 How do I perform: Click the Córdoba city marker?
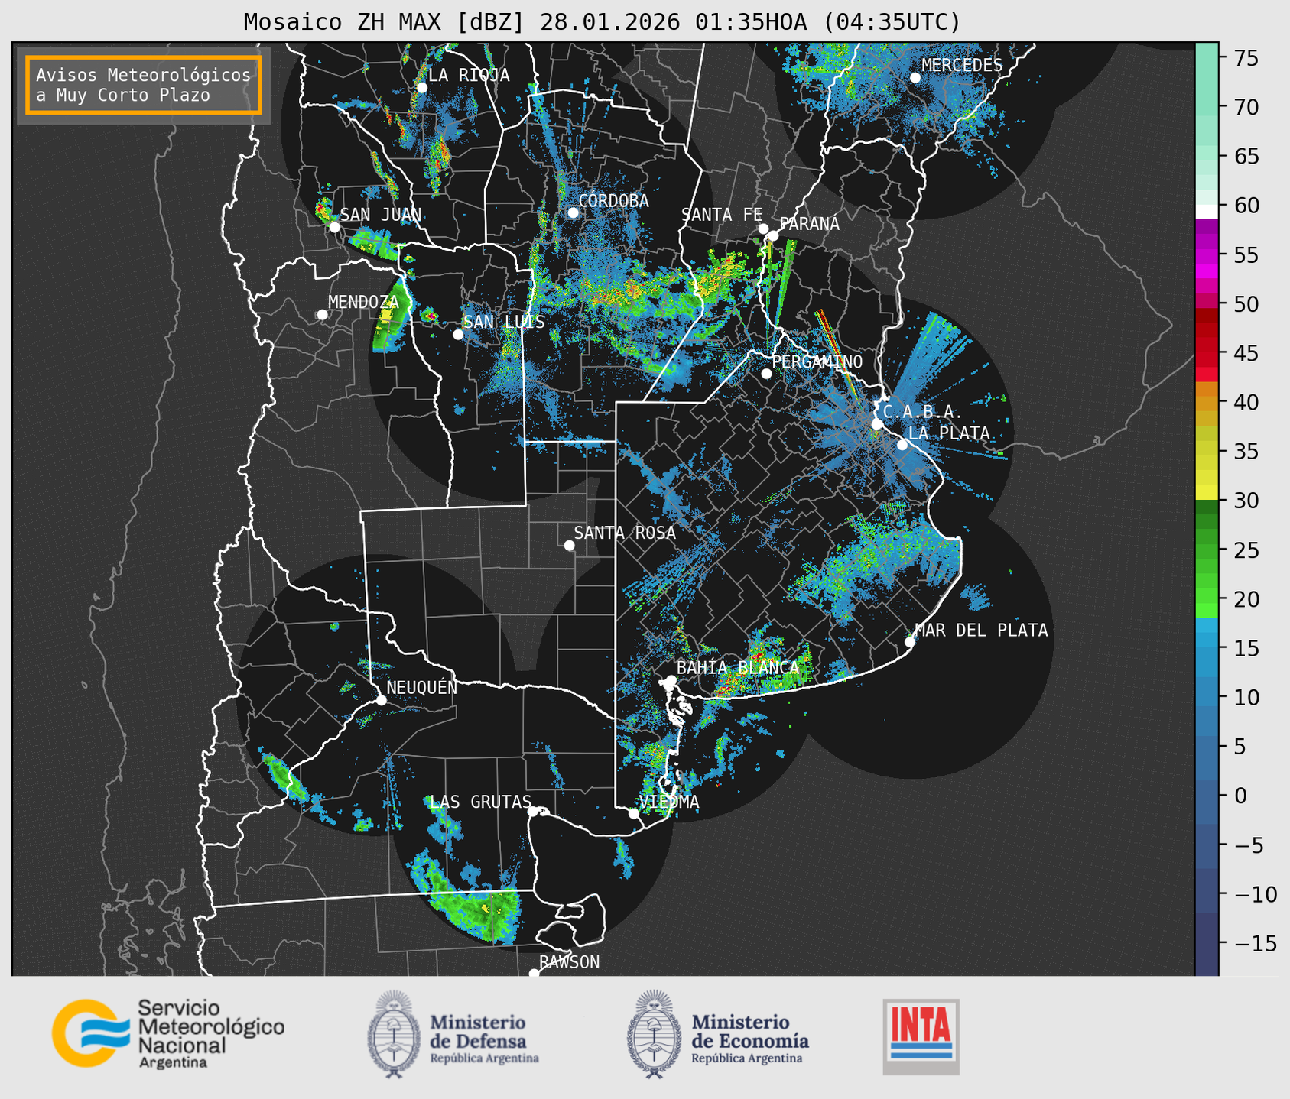[x=573, y=212]
